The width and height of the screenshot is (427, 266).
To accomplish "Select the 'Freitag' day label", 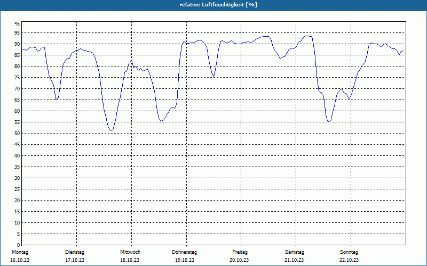I will point(240,252).
